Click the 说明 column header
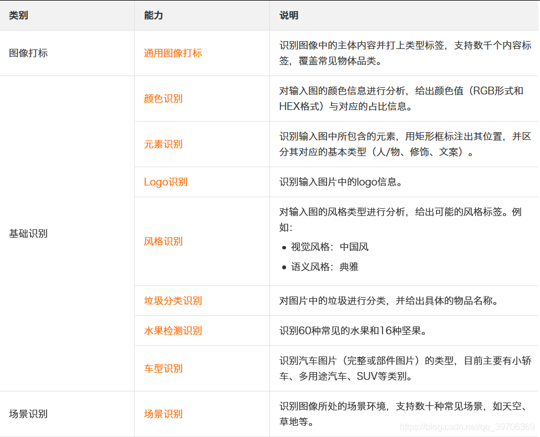 pos(289,15)
